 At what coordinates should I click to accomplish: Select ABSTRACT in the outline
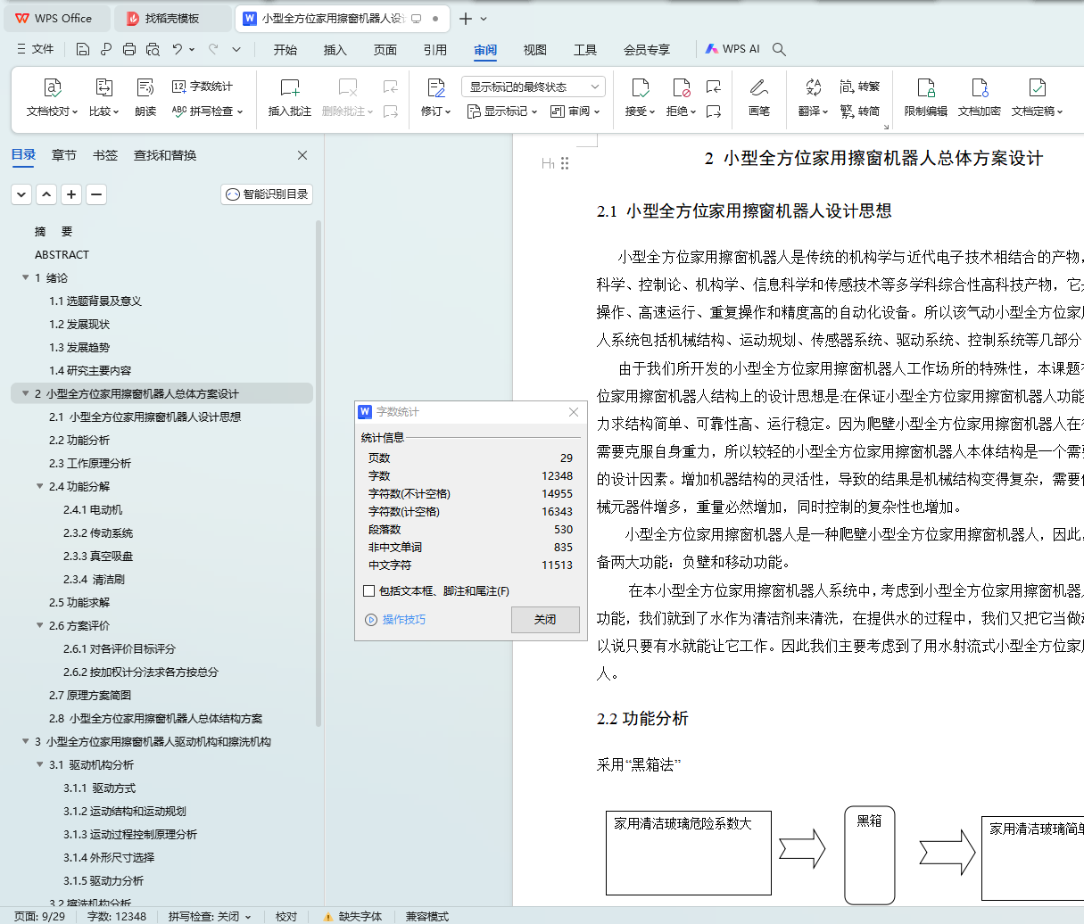[62, 254]
